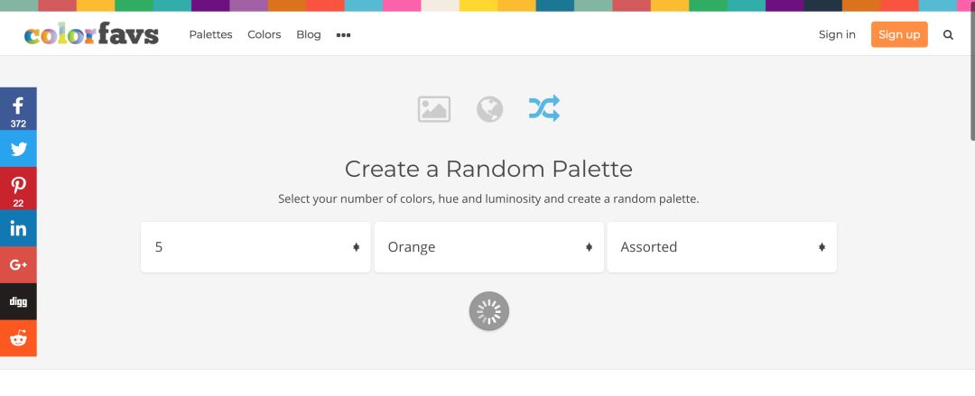
Task: Expand the more options ellipsis menu
Action: point(343,35)
